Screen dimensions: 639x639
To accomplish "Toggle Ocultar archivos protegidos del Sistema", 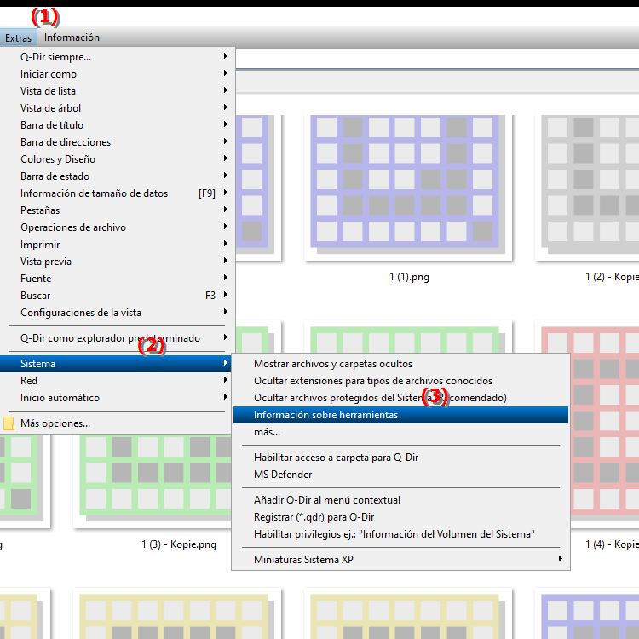I will pyautogui.click(x=400, y=398).
